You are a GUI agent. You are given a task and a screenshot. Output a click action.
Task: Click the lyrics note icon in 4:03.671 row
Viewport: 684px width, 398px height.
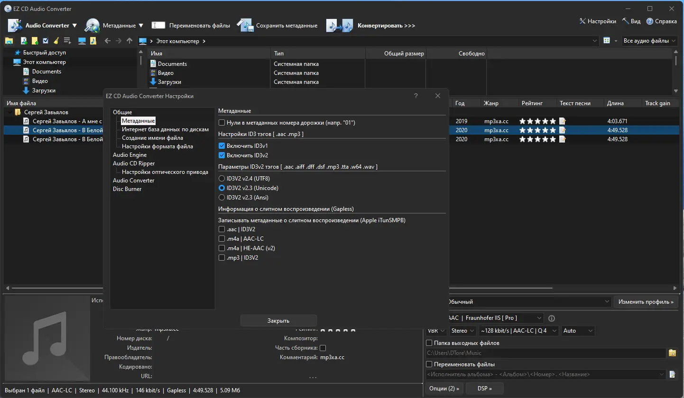click(563, 121)
